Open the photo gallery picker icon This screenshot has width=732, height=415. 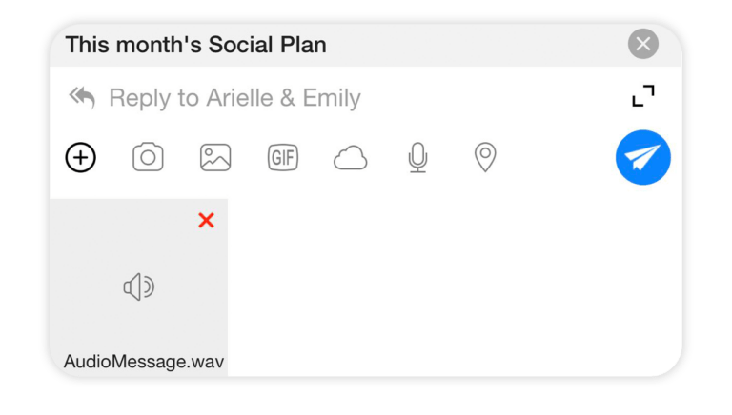pos(215,157)
